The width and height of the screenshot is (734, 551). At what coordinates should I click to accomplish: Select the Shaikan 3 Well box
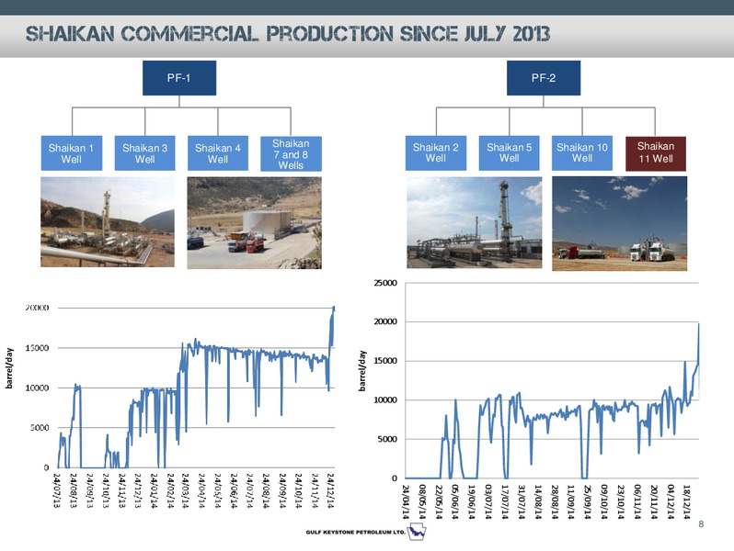click(x=144, y=153)
